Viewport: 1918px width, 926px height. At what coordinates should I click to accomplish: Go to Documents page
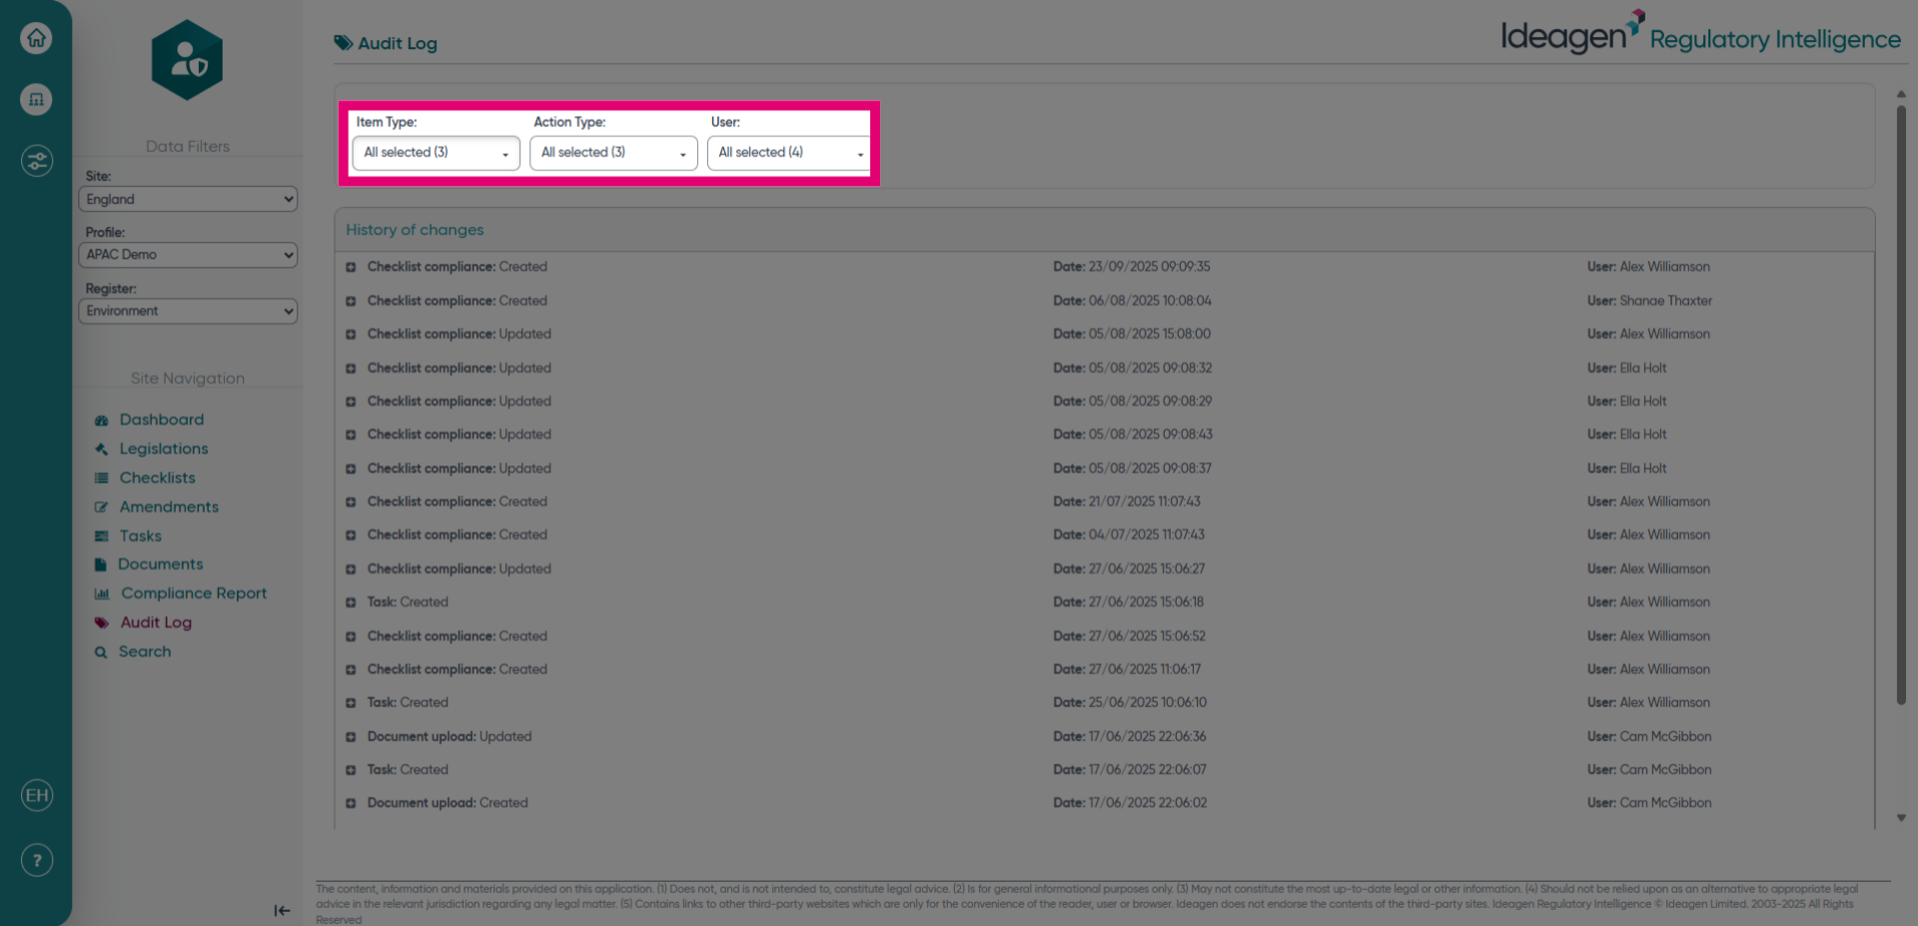tap(161, 563)
